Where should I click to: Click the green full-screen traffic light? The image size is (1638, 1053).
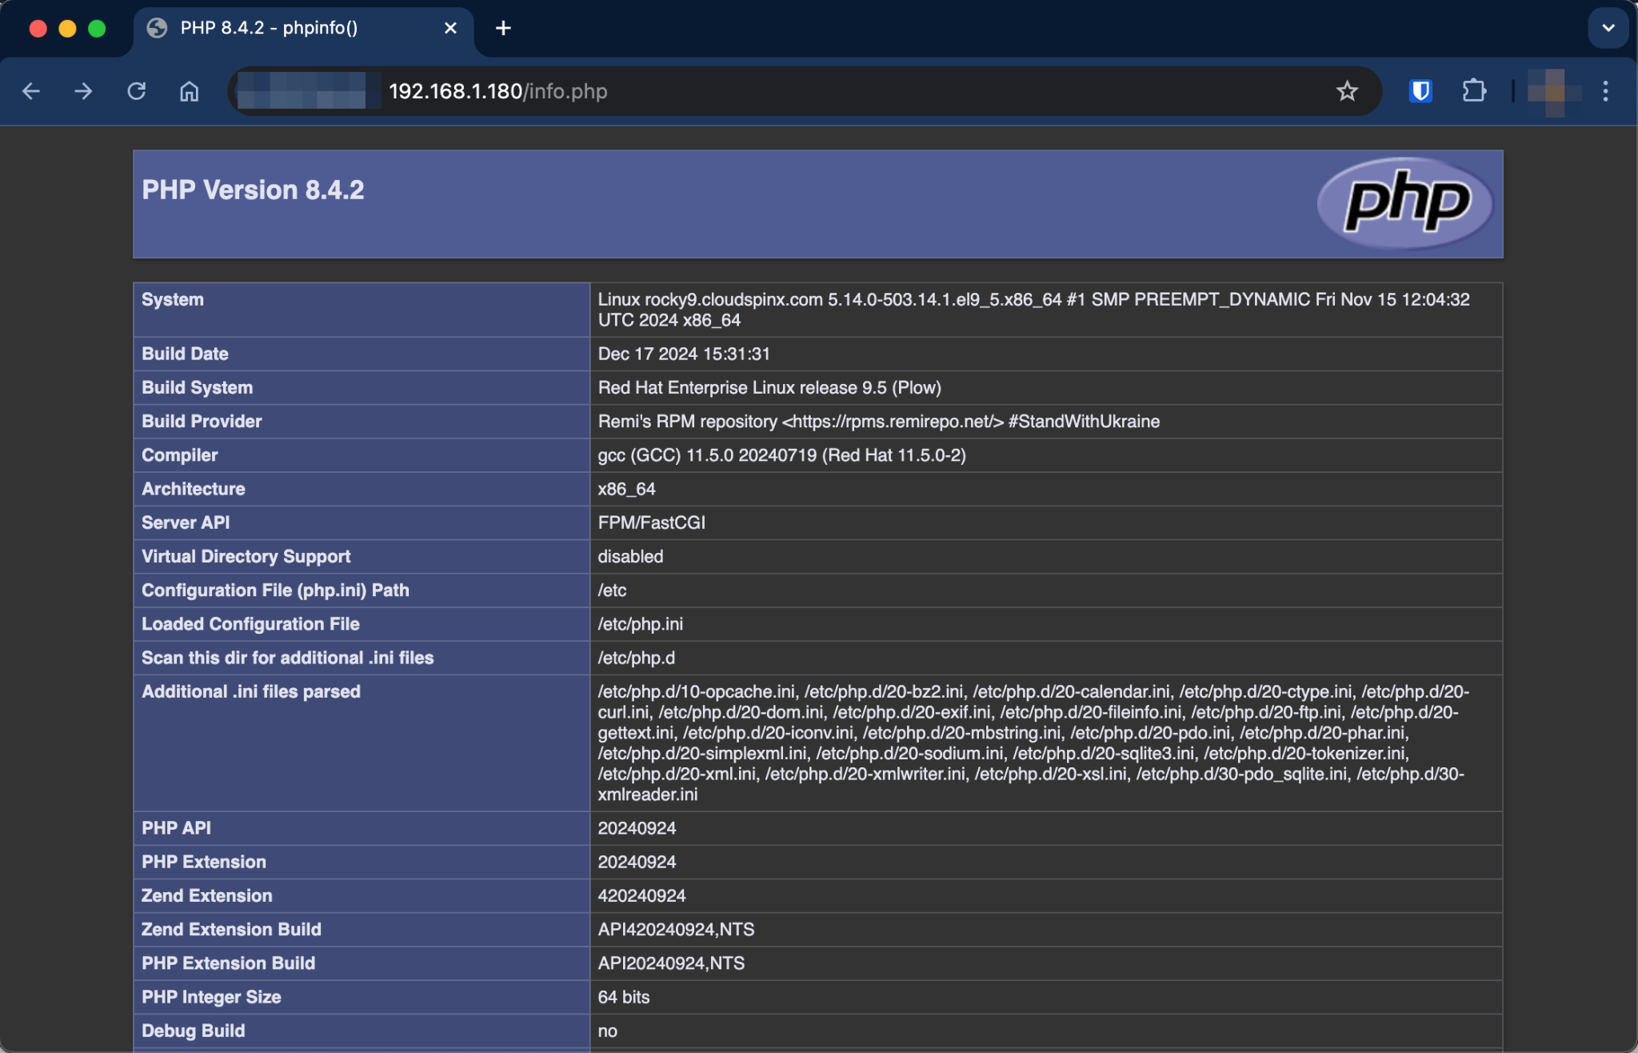97,27
